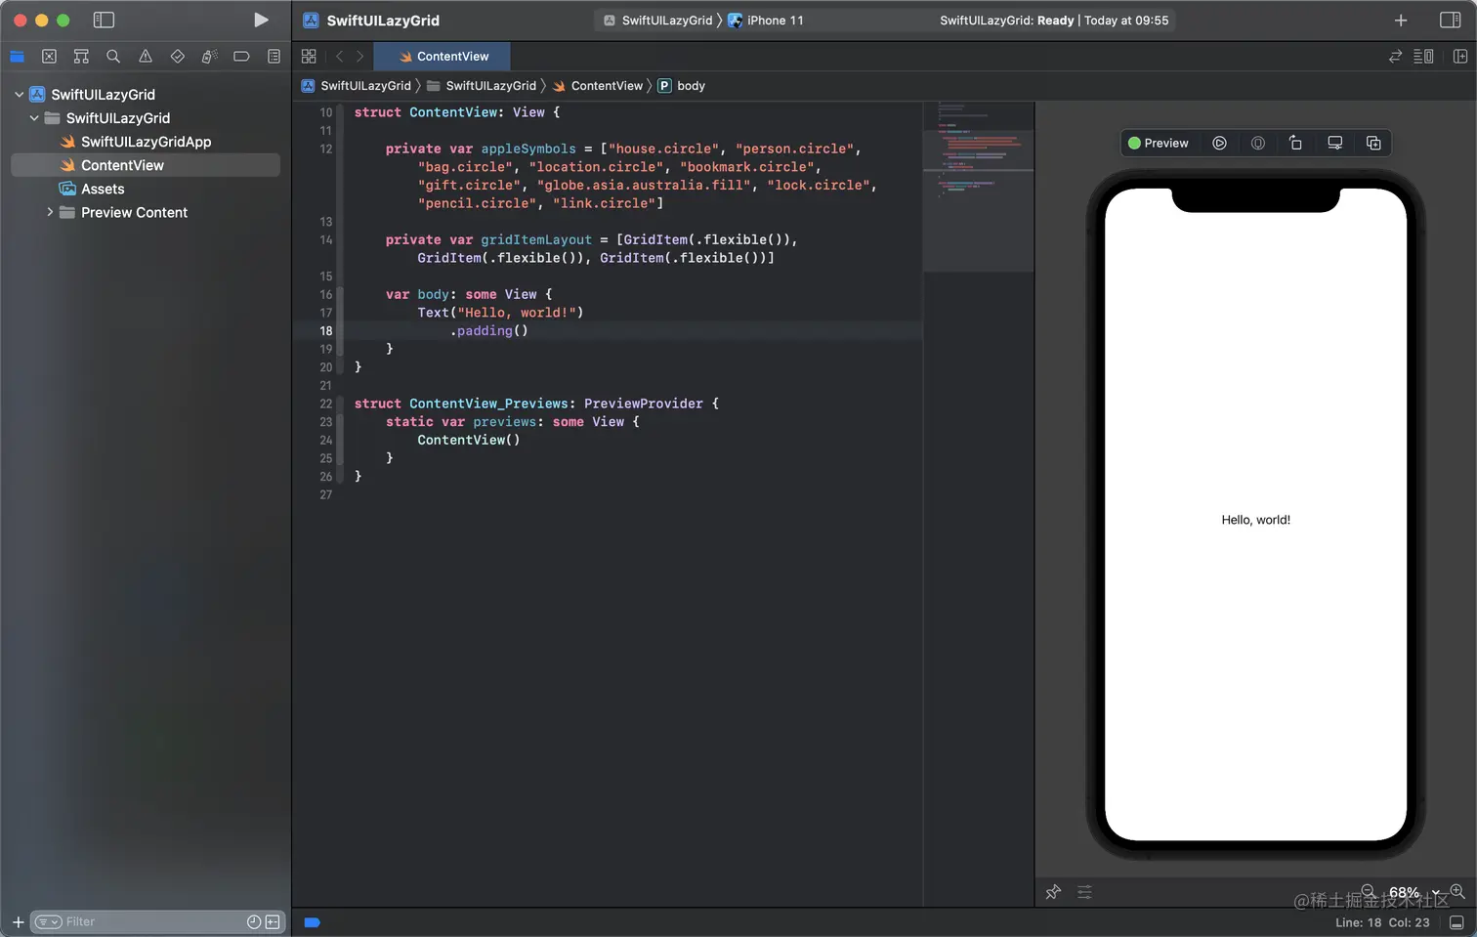Screen dimensions: 1477x937
Task: Click line number 18 in gutter
Action: point(326,331)
